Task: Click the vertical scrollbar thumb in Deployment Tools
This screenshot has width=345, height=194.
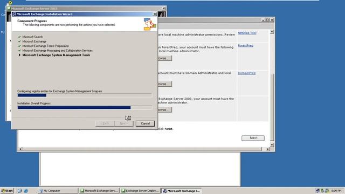Action: pyautogui.click(x=272, y=107)
